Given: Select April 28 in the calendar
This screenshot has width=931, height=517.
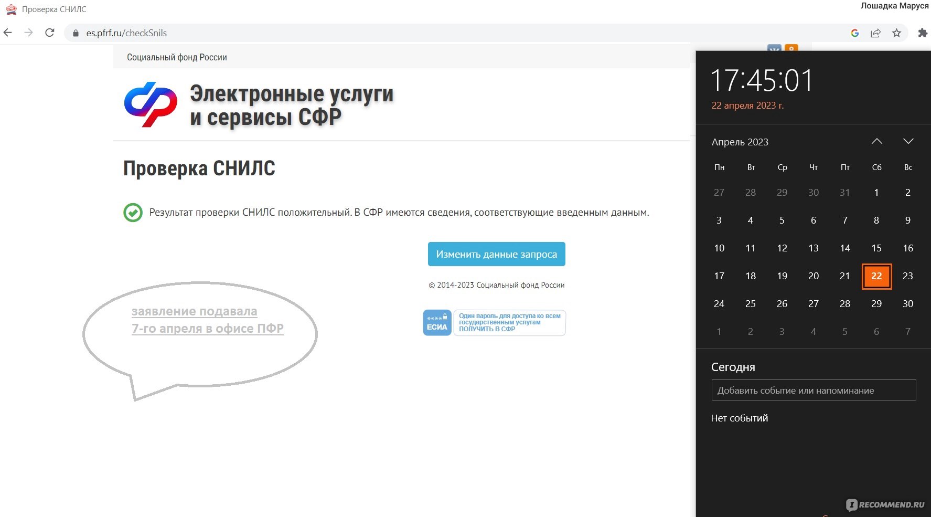Looking at the screenshot, I should tap(845, 304).
